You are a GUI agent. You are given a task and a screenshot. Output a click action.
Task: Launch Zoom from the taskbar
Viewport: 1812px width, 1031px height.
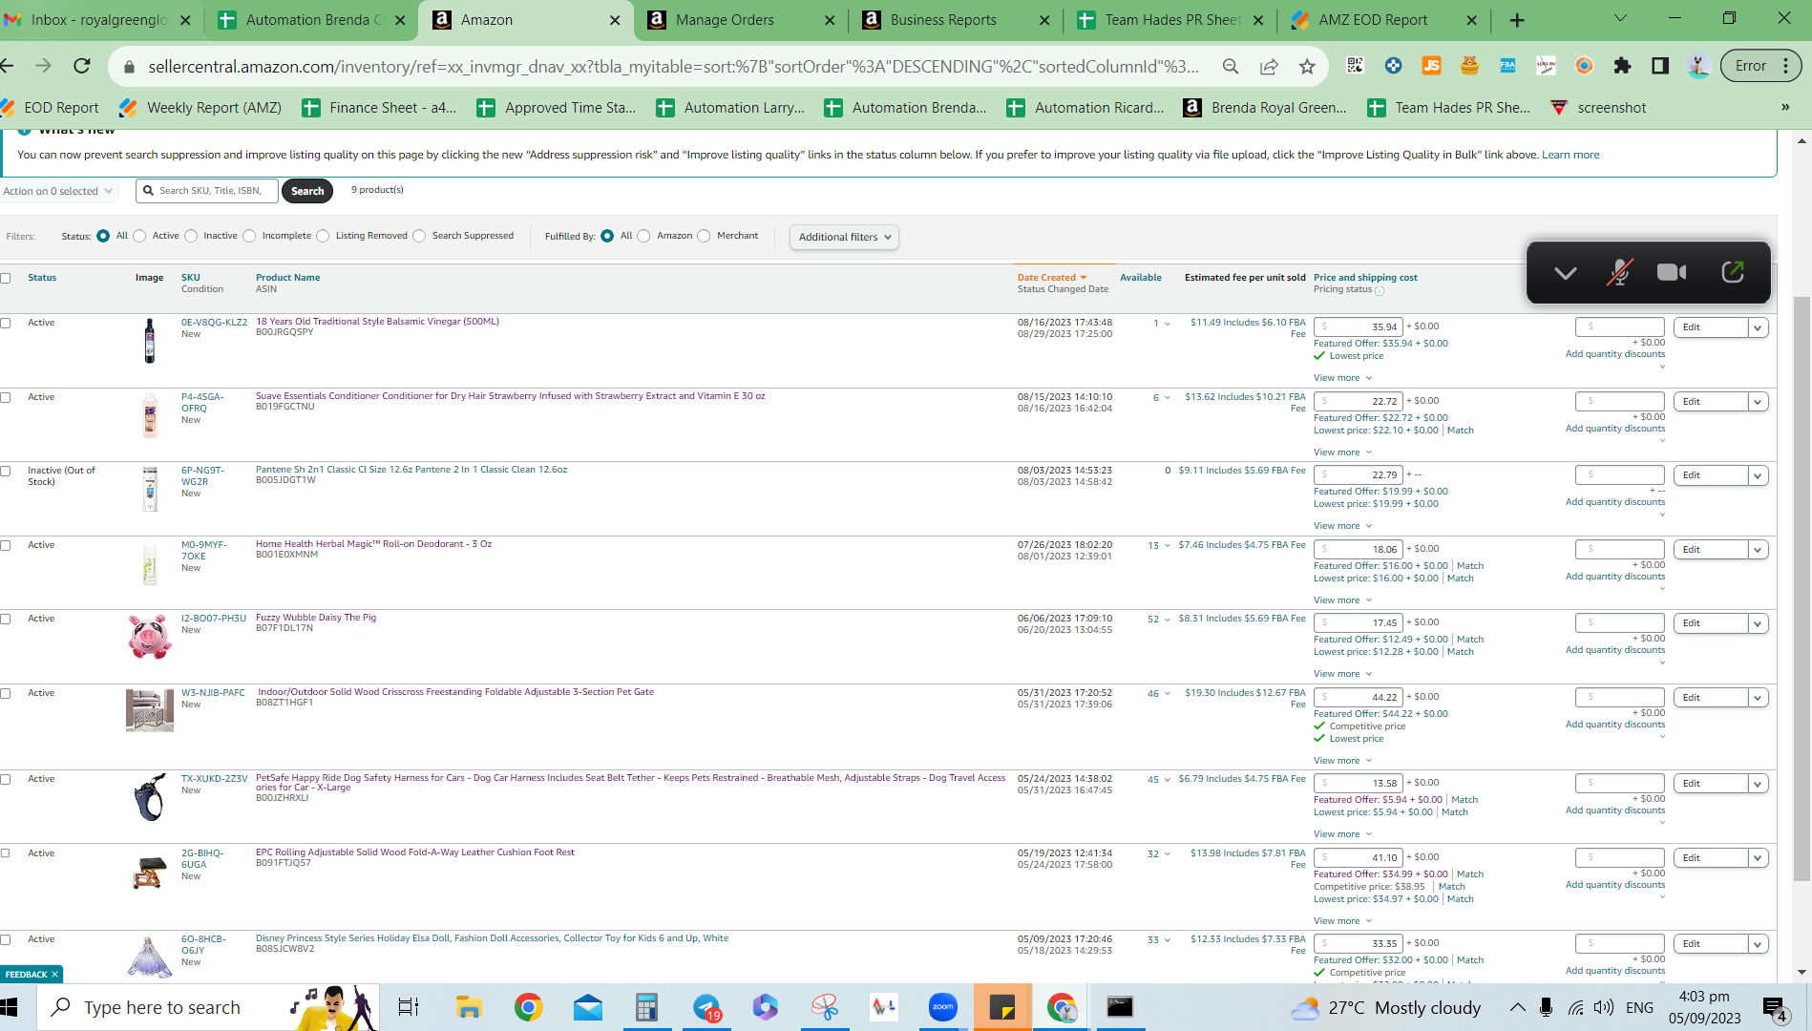point(942,1007)
